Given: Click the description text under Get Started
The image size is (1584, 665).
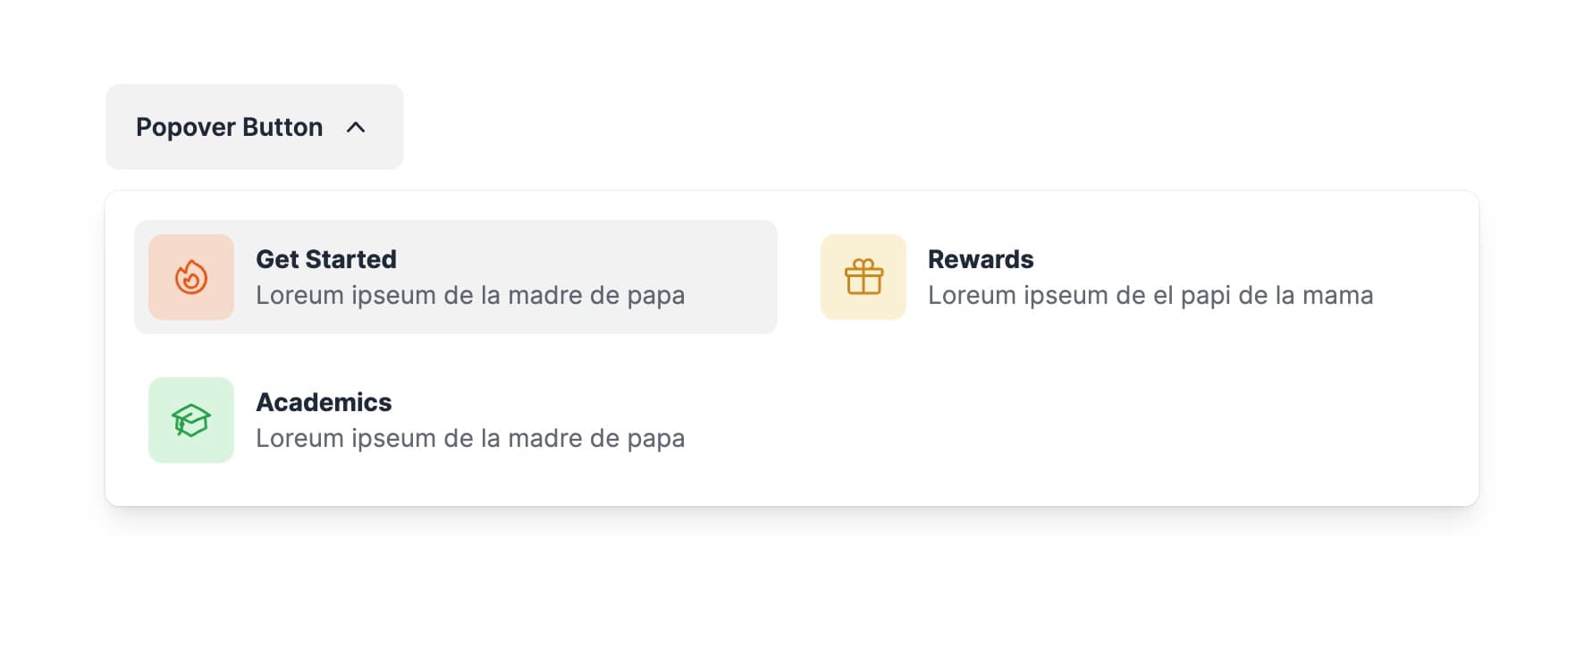Looking at the screenshot, I should click(x=470, y=296).
